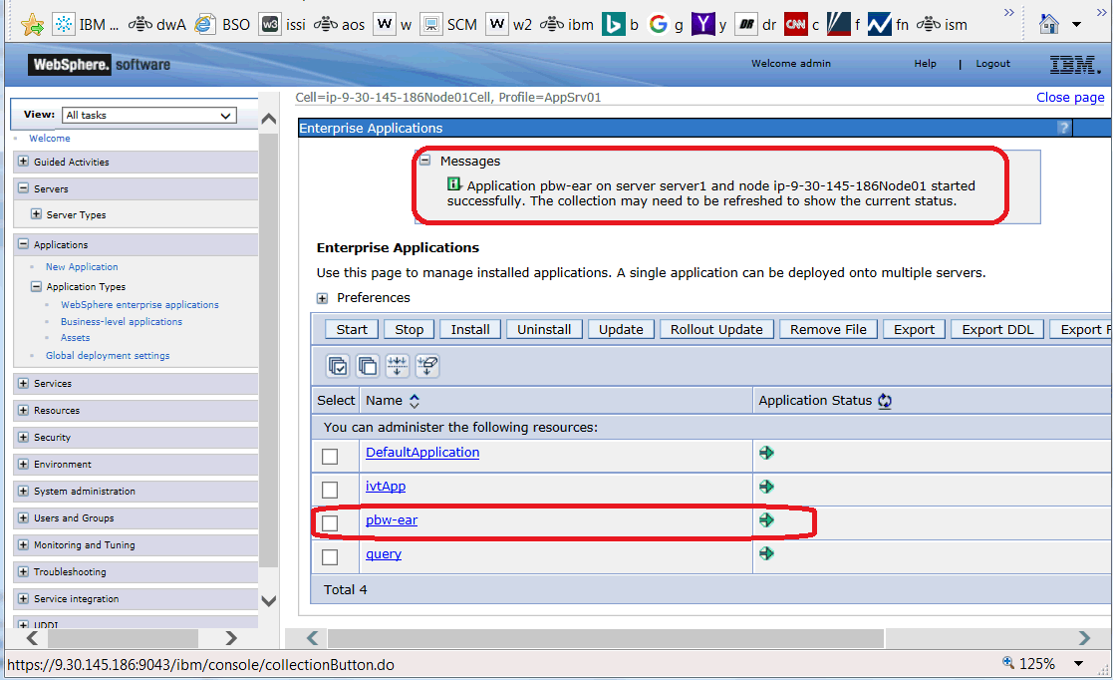Open the BSO favorite bookmark
Screen dimensions: 1113x680
(x=222, y=25)
